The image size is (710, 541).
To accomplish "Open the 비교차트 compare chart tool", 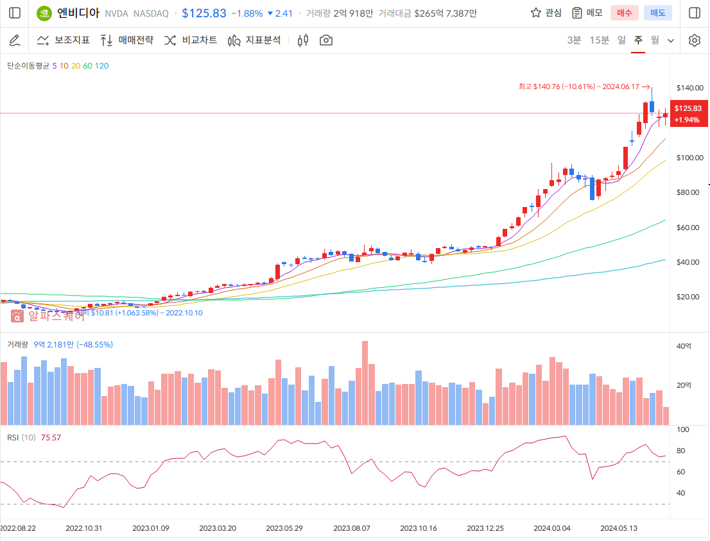I will [191, 40].
